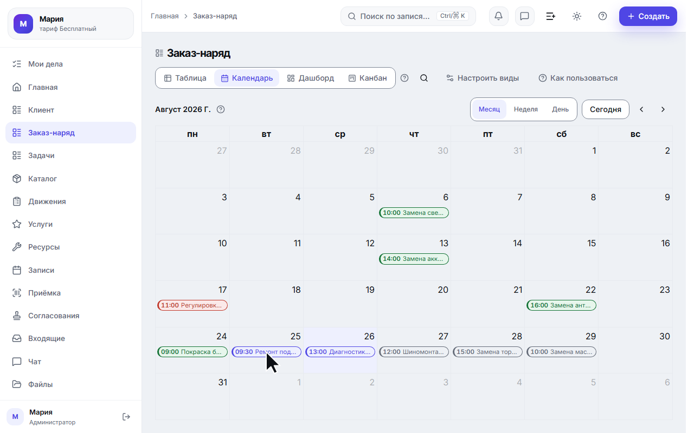This screenshot has width=694, height=433.
Task: Open Входящие in sidebar
Action: tap(70, 338)
